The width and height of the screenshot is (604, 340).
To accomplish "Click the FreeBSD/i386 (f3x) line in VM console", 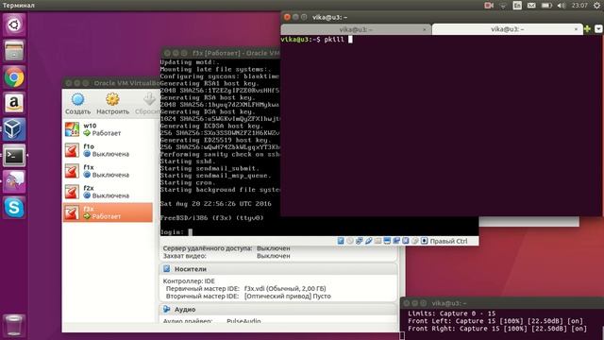I will 212,218.
